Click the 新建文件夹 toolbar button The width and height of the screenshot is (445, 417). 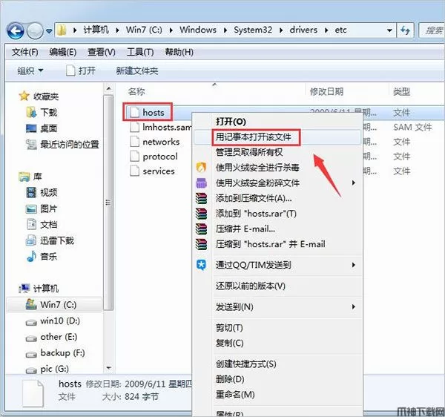tap(137, 70)
